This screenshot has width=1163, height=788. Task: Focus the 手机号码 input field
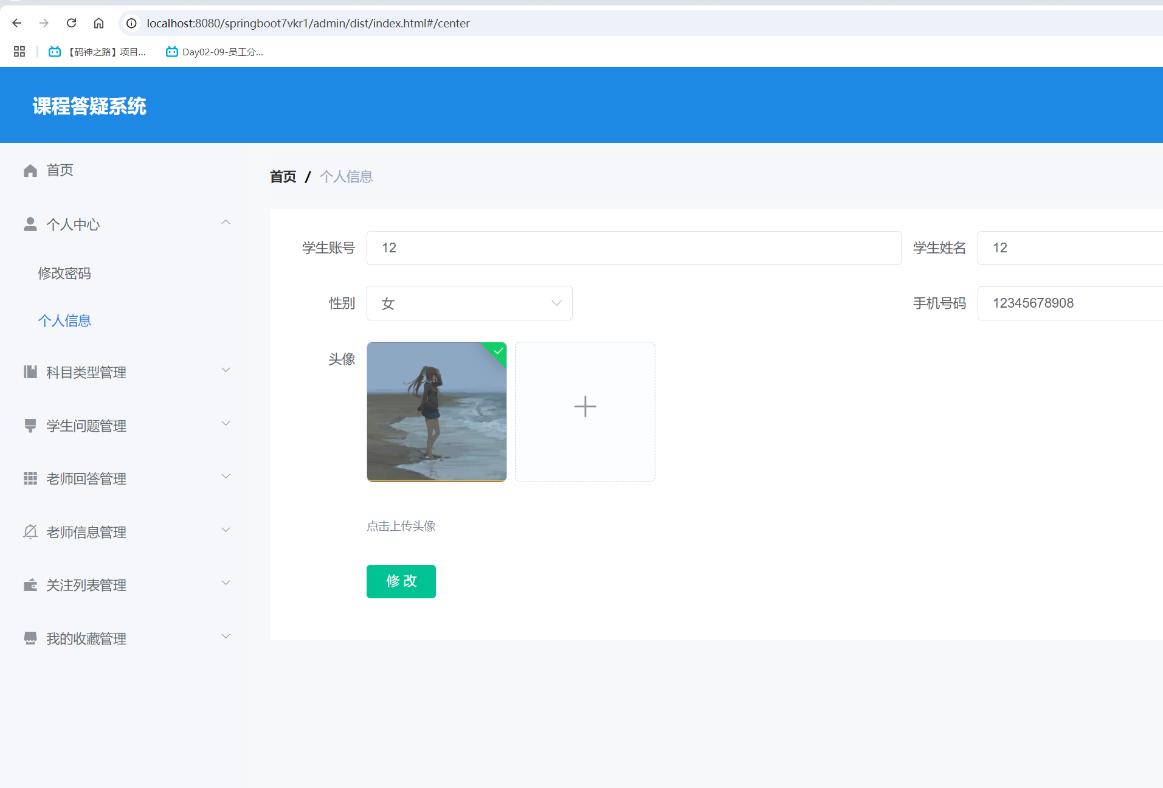point(1070,303)
